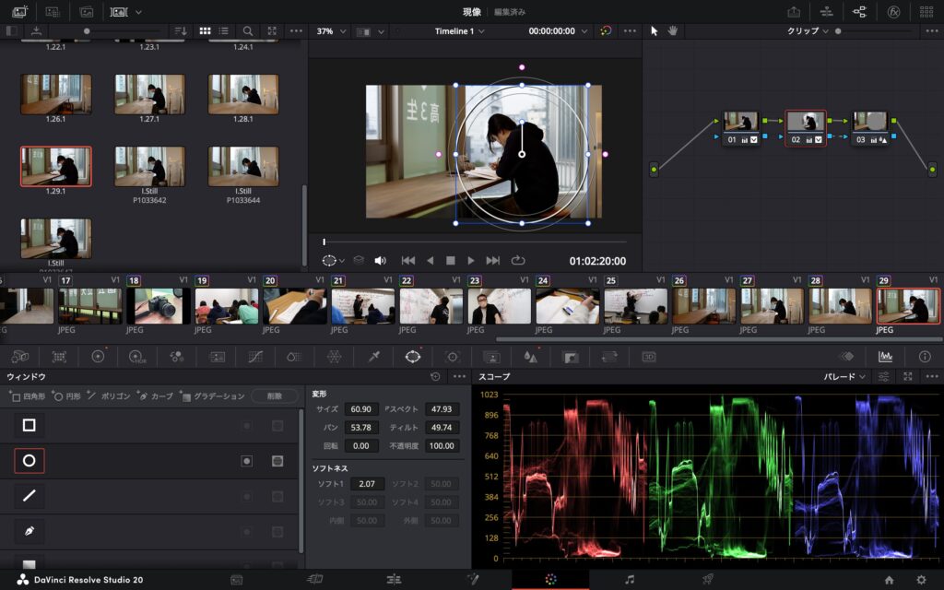The image size is (944, 590).
Task: Open the Color Warper palette
Action: click(x=335, y=356)
